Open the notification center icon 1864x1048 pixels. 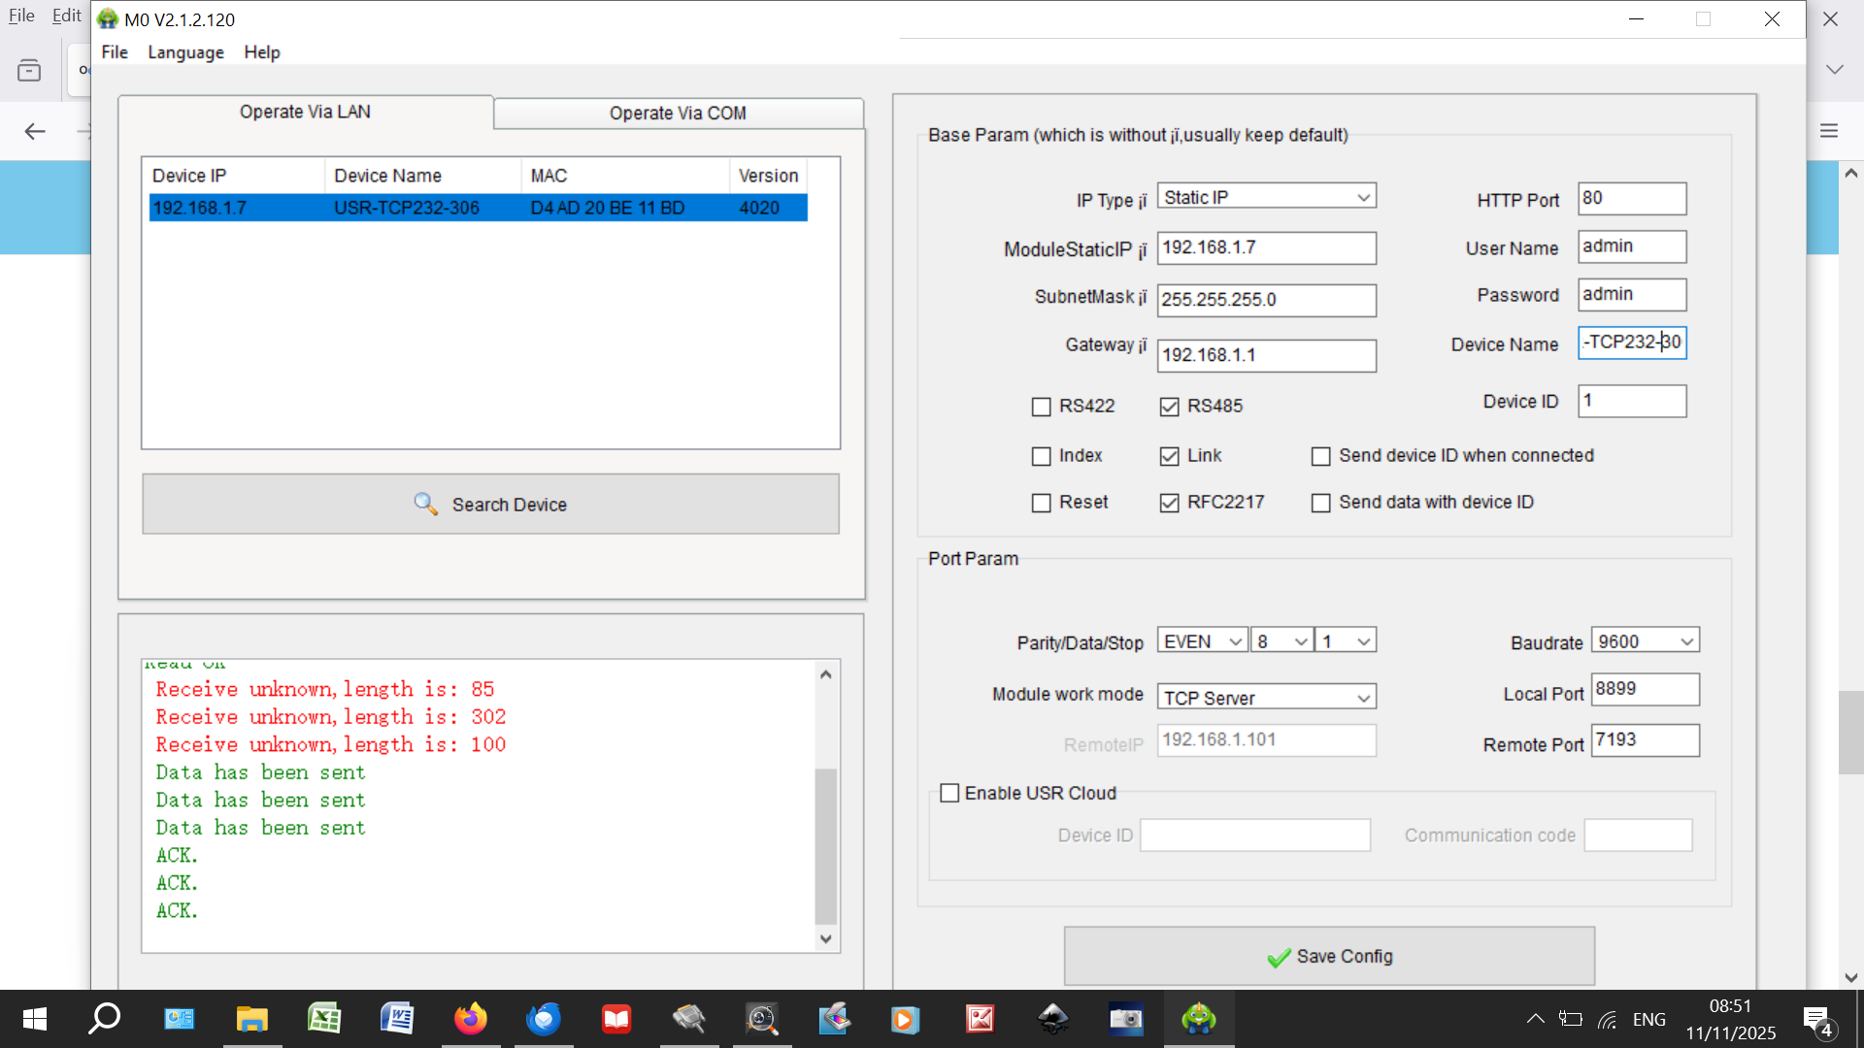(x=1816, y=1020)
